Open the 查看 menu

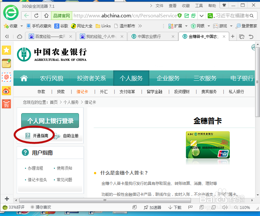coord(173,6)
